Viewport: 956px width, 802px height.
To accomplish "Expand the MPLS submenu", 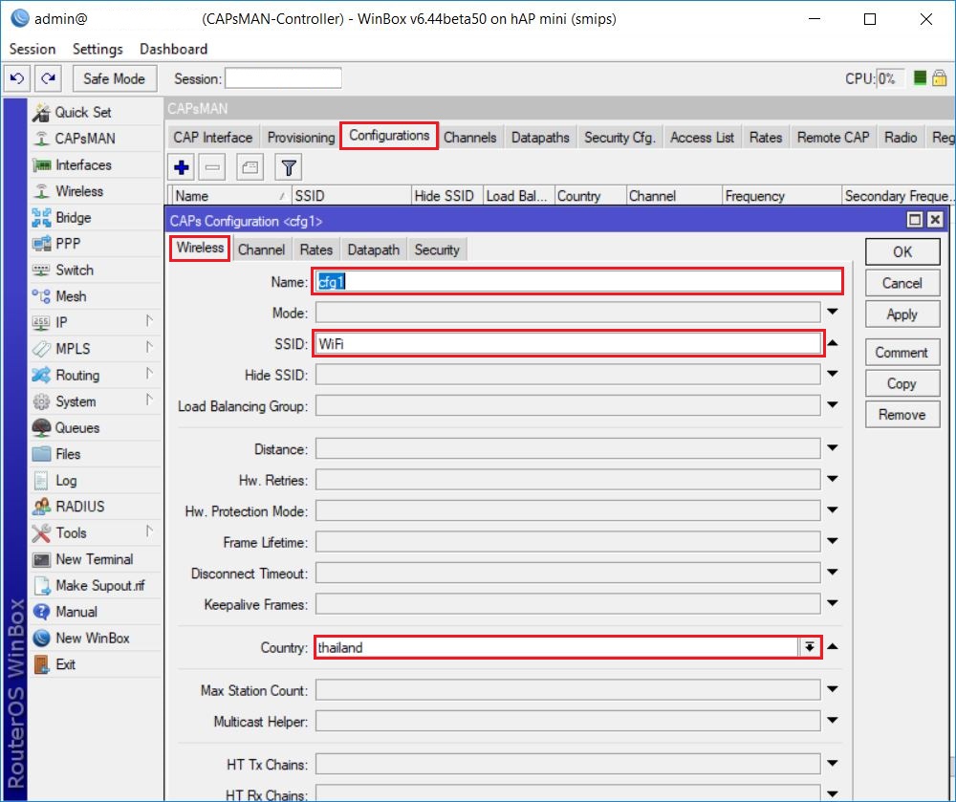I will point(149,347).
